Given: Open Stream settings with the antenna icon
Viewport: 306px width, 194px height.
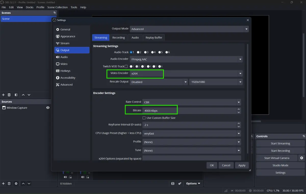Looking at the screenshot, I should (x=58, y=43).
